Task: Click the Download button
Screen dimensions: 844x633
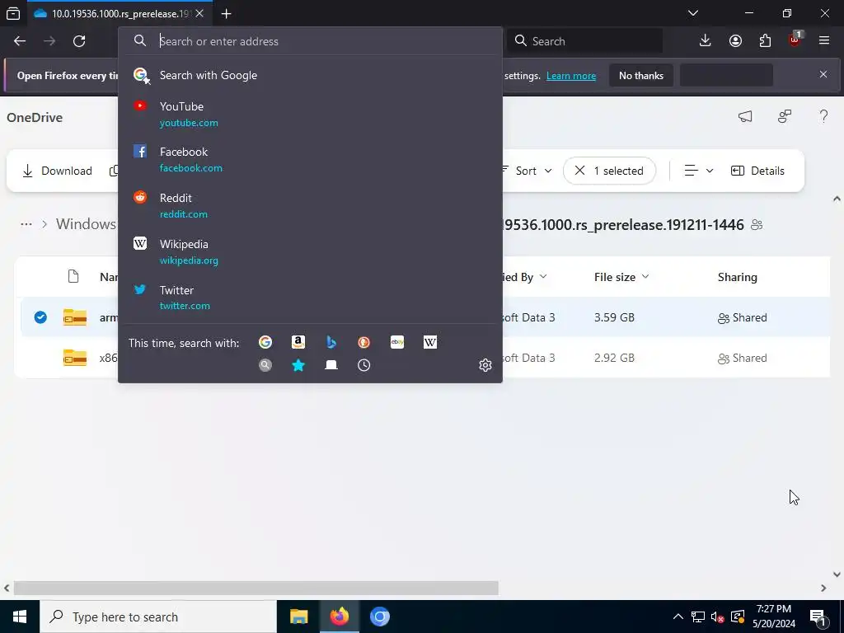Action: [x=57, y=171]
